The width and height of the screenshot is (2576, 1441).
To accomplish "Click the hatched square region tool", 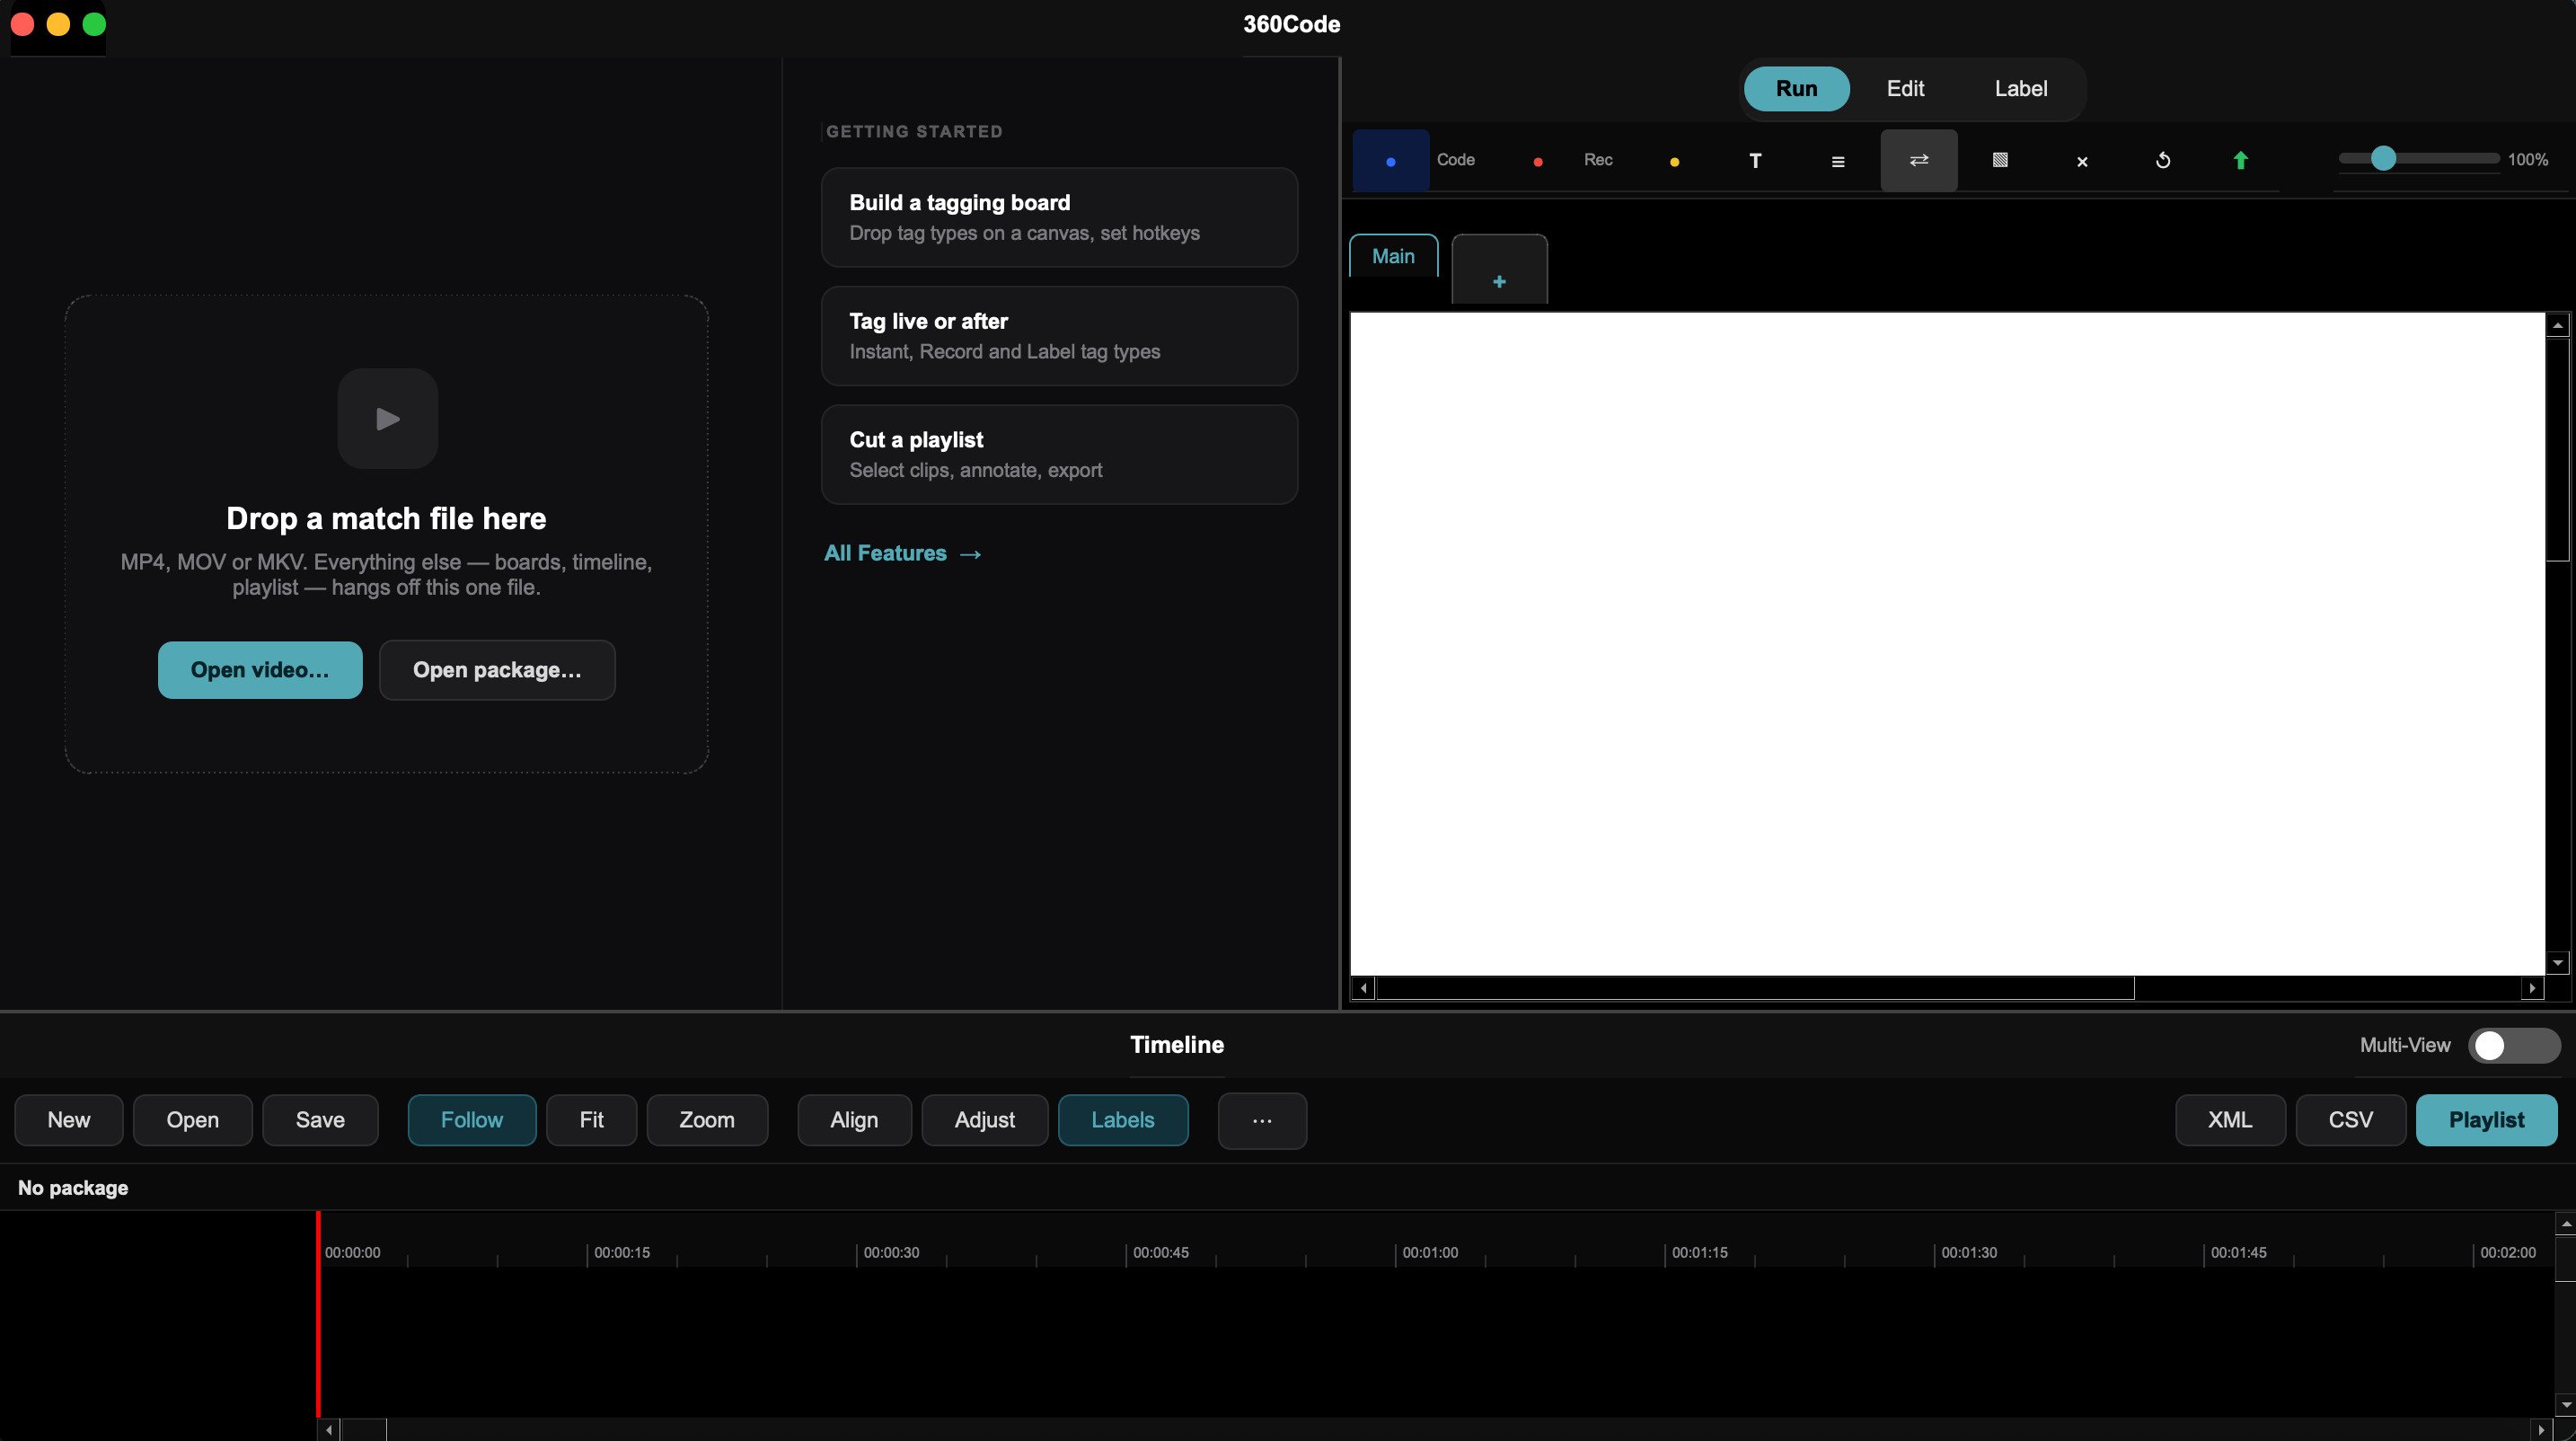I will pos(2000,160).
